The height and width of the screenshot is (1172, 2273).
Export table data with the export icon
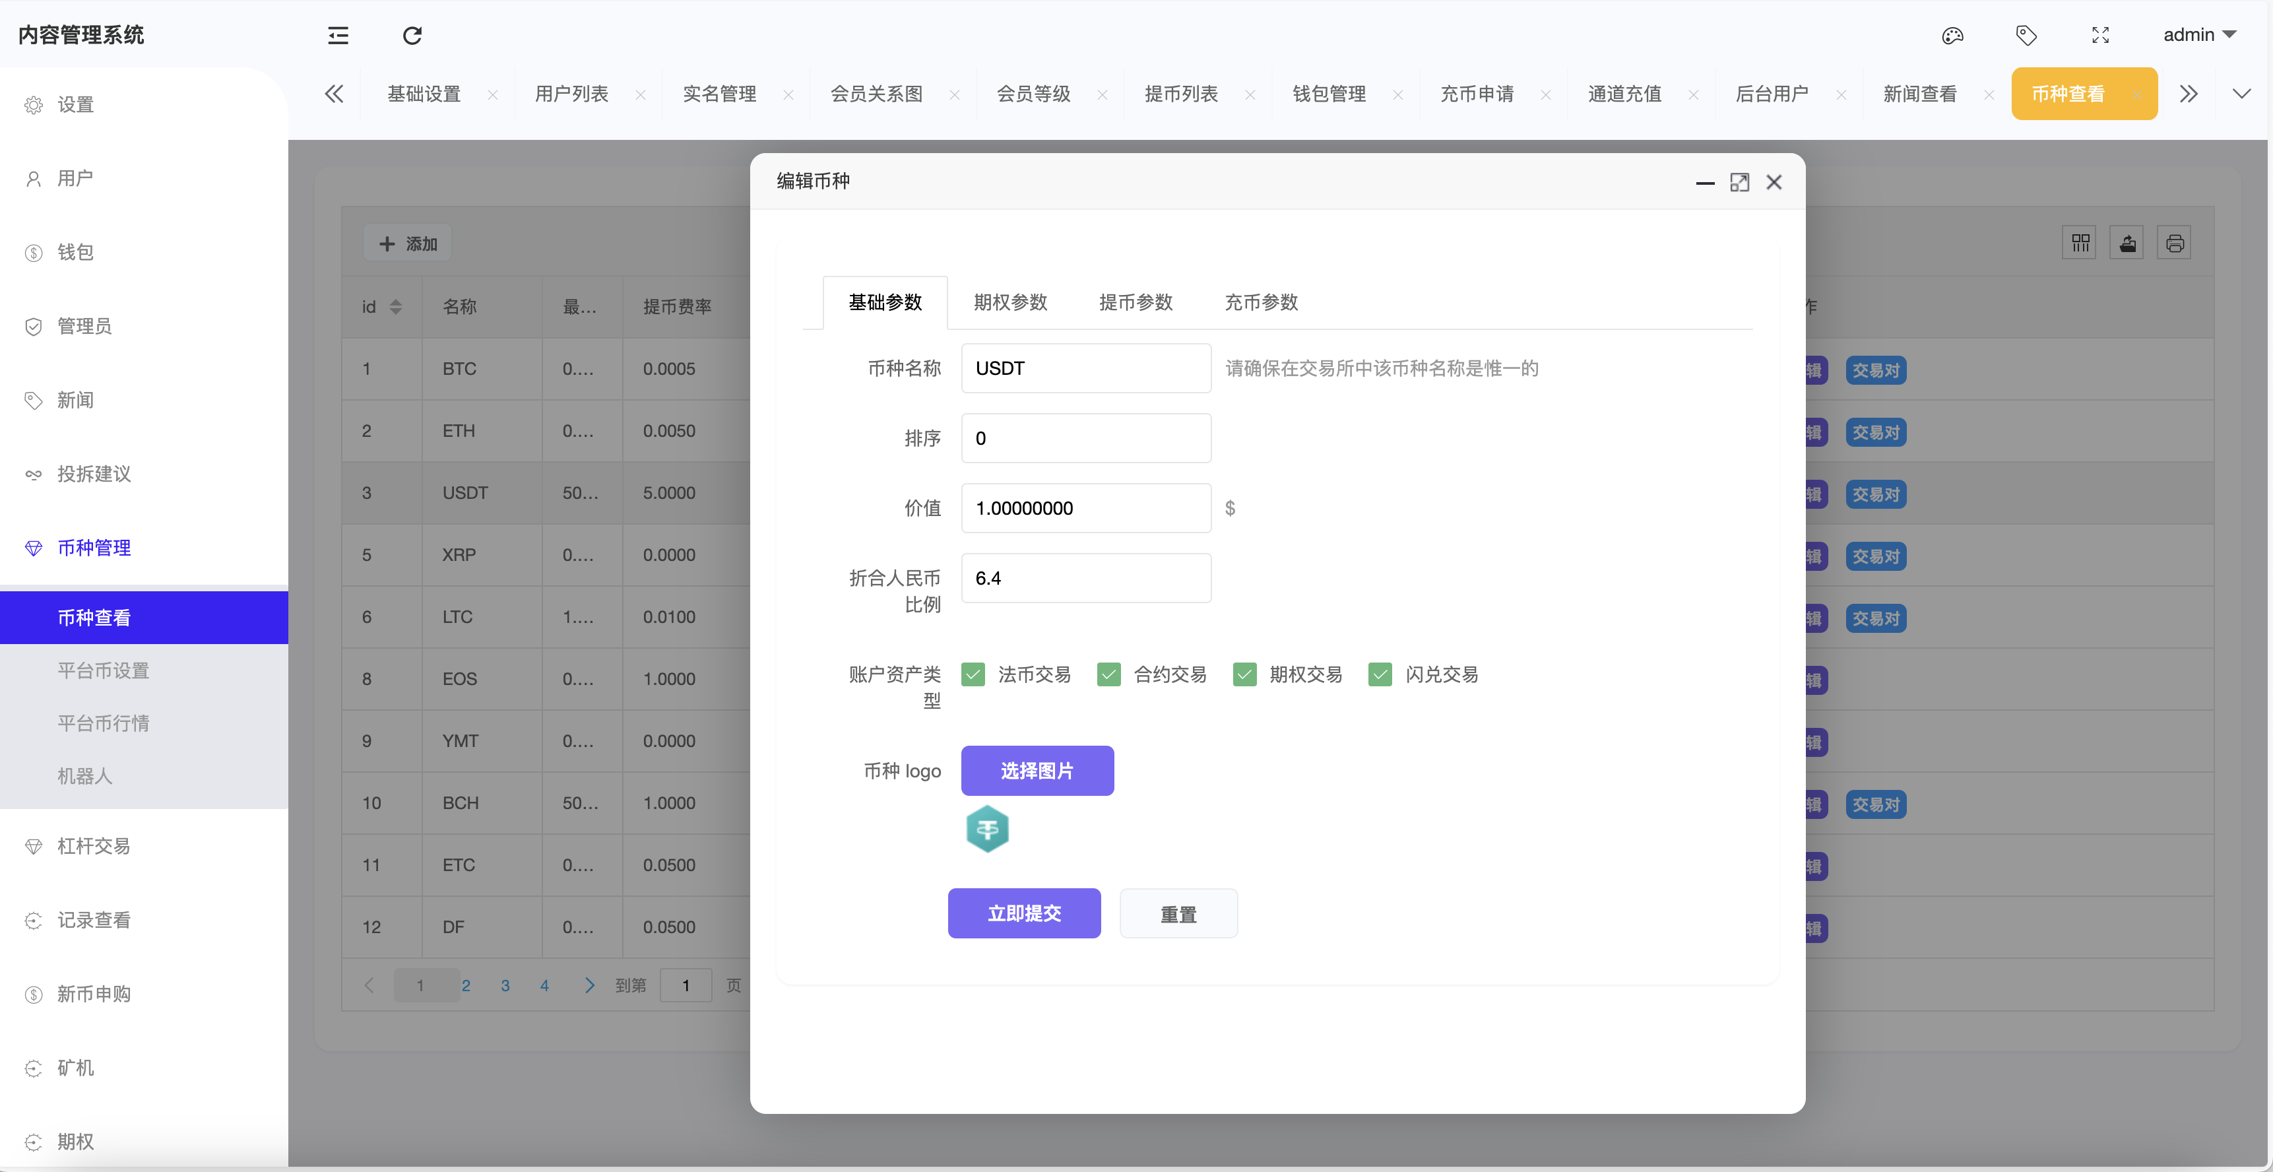tap(2127, 242)
